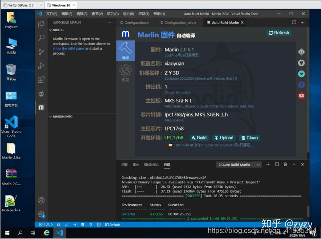Close the Auto Build Marlin tab
Viewport: 321px width, 239px height.
click(x=242, y=23)
